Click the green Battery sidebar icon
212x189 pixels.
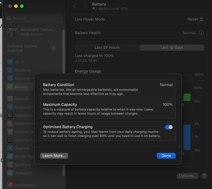click(x=10, y=87)
